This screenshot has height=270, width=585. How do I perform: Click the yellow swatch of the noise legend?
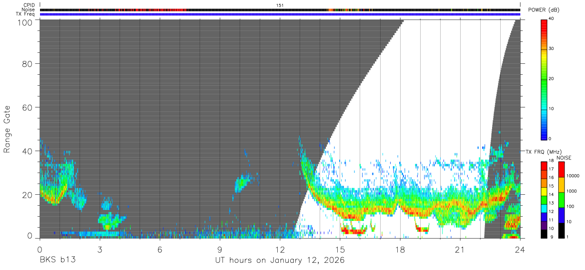[x=561, y=185]
